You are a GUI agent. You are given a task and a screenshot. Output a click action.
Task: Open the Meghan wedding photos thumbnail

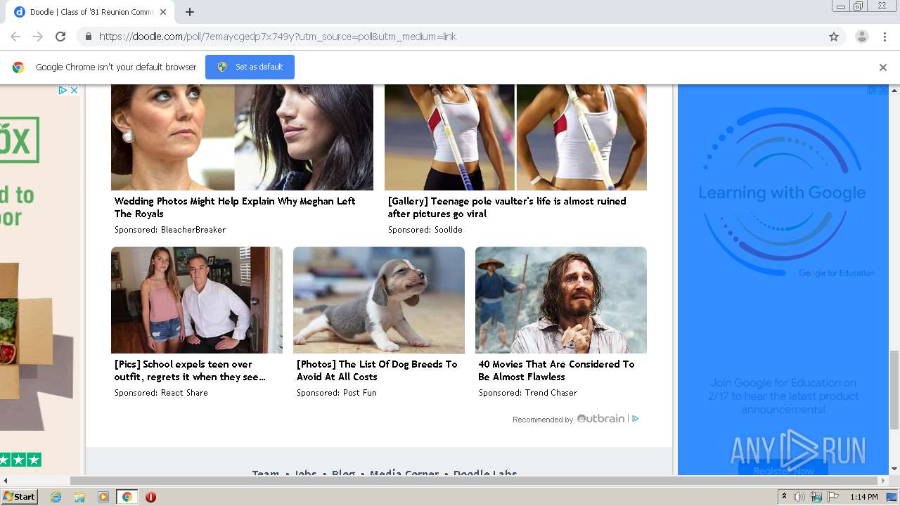point(242,137)
